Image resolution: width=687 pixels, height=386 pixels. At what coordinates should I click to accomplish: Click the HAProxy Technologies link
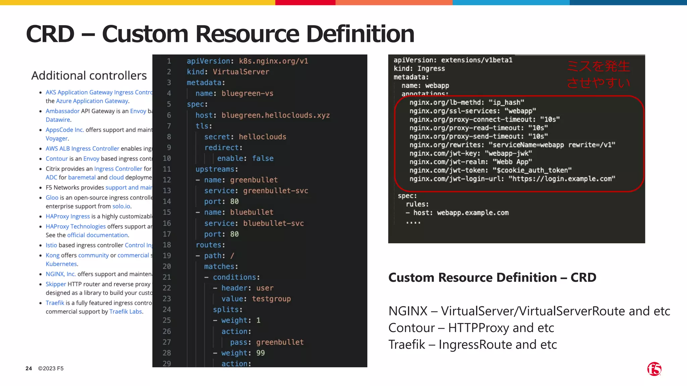tap(75, 226)
